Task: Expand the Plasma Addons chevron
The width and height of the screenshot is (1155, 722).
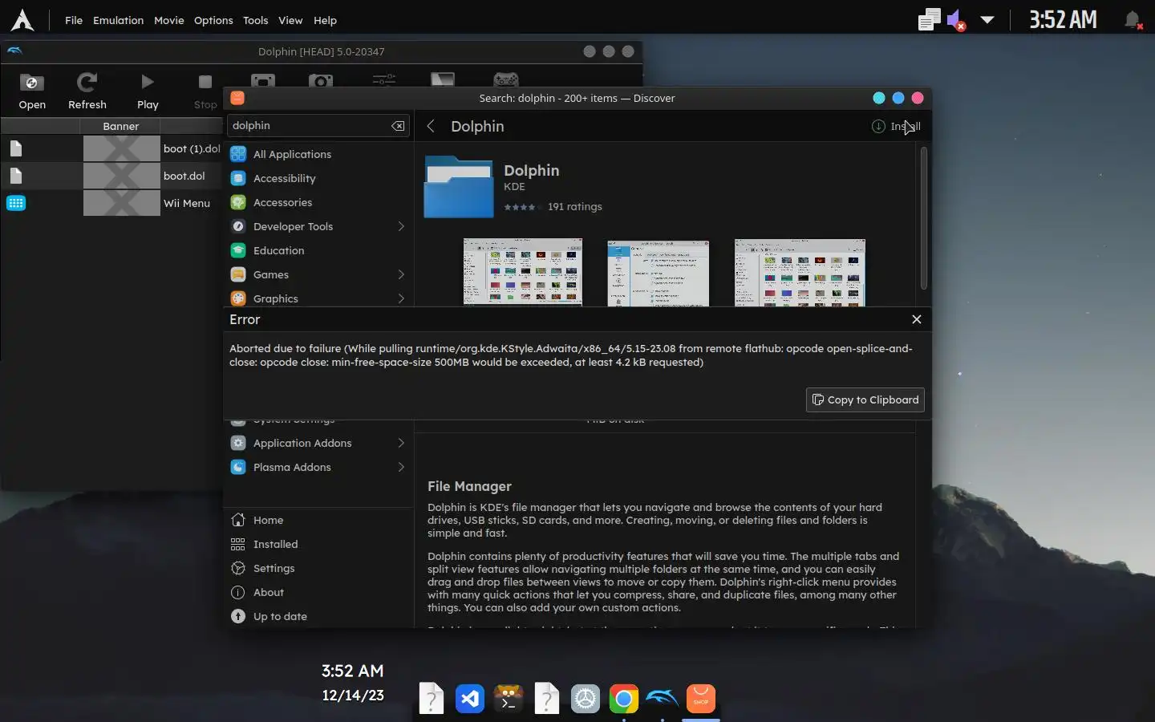Action: 401,467
